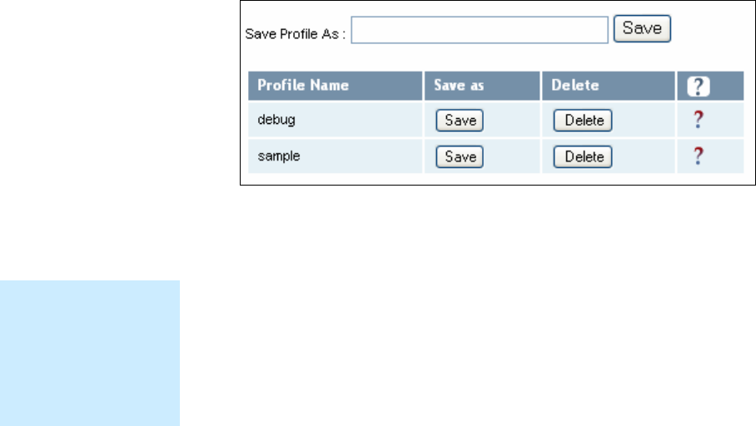Viewport: 756px width, 426px height.
Task: Select the debug profile name
Action: point(276,120)
